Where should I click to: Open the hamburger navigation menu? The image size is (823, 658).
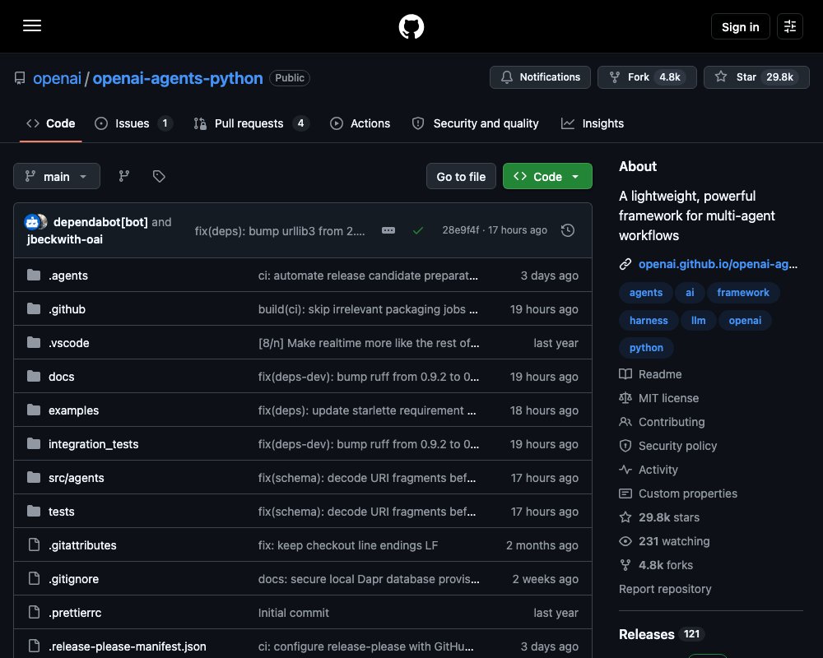click(32, 25)
